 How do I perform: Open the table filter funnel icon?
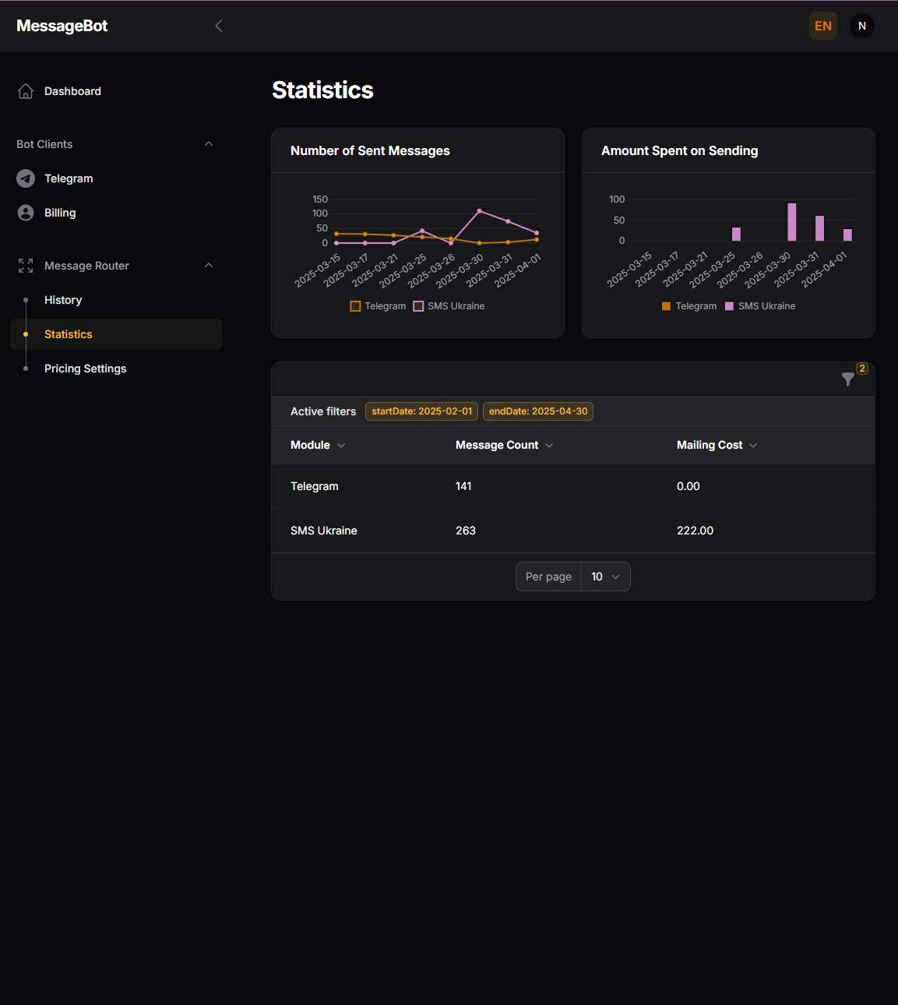pos(848,379)
